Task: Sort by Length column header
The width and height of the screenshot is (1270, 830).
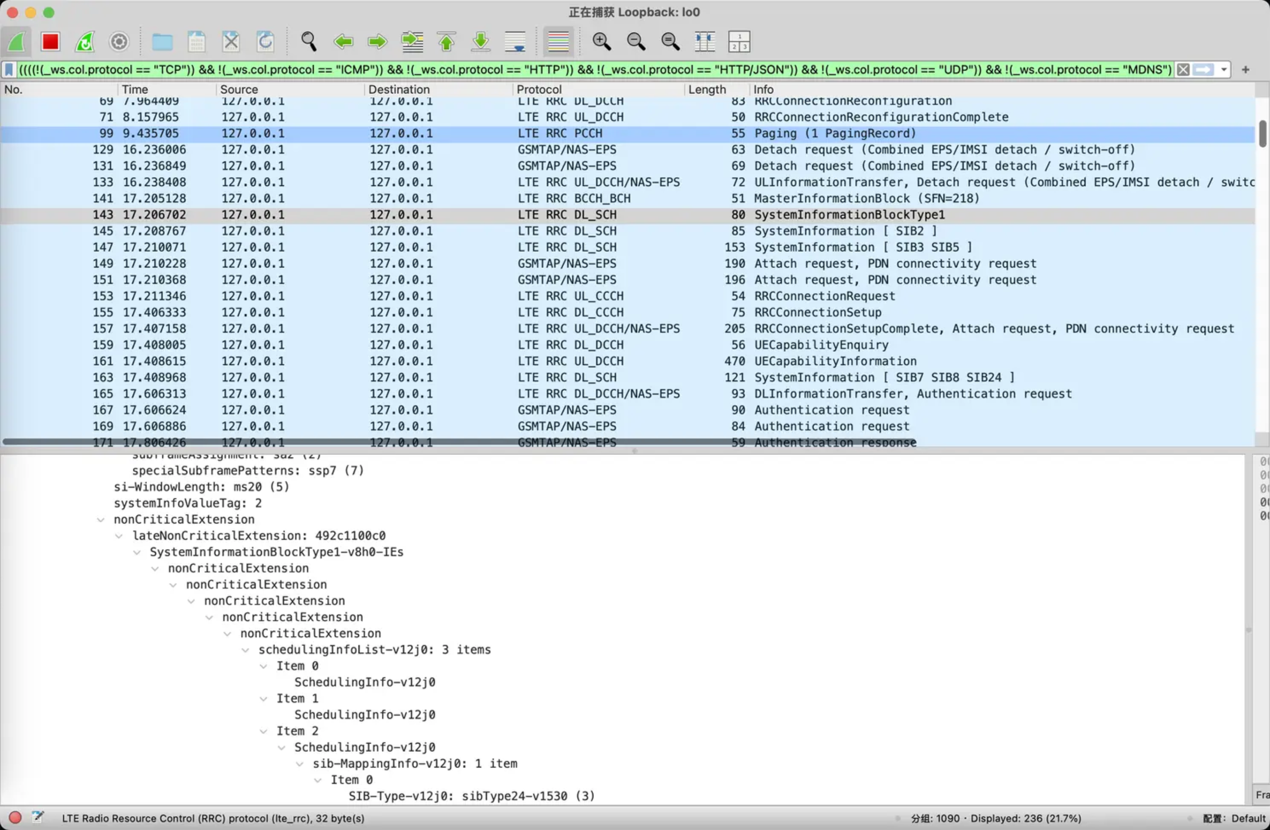Action: pyautogui.click(x=717, y=89)
